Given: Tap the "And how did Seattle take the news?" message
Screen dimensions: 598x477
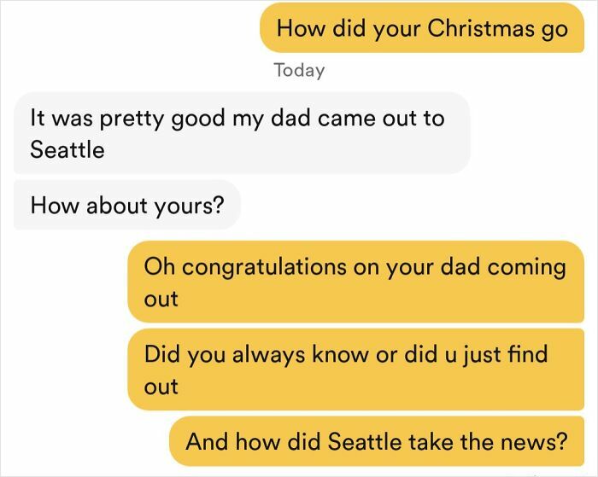Looking at the screenshot, I should (376, 442).
